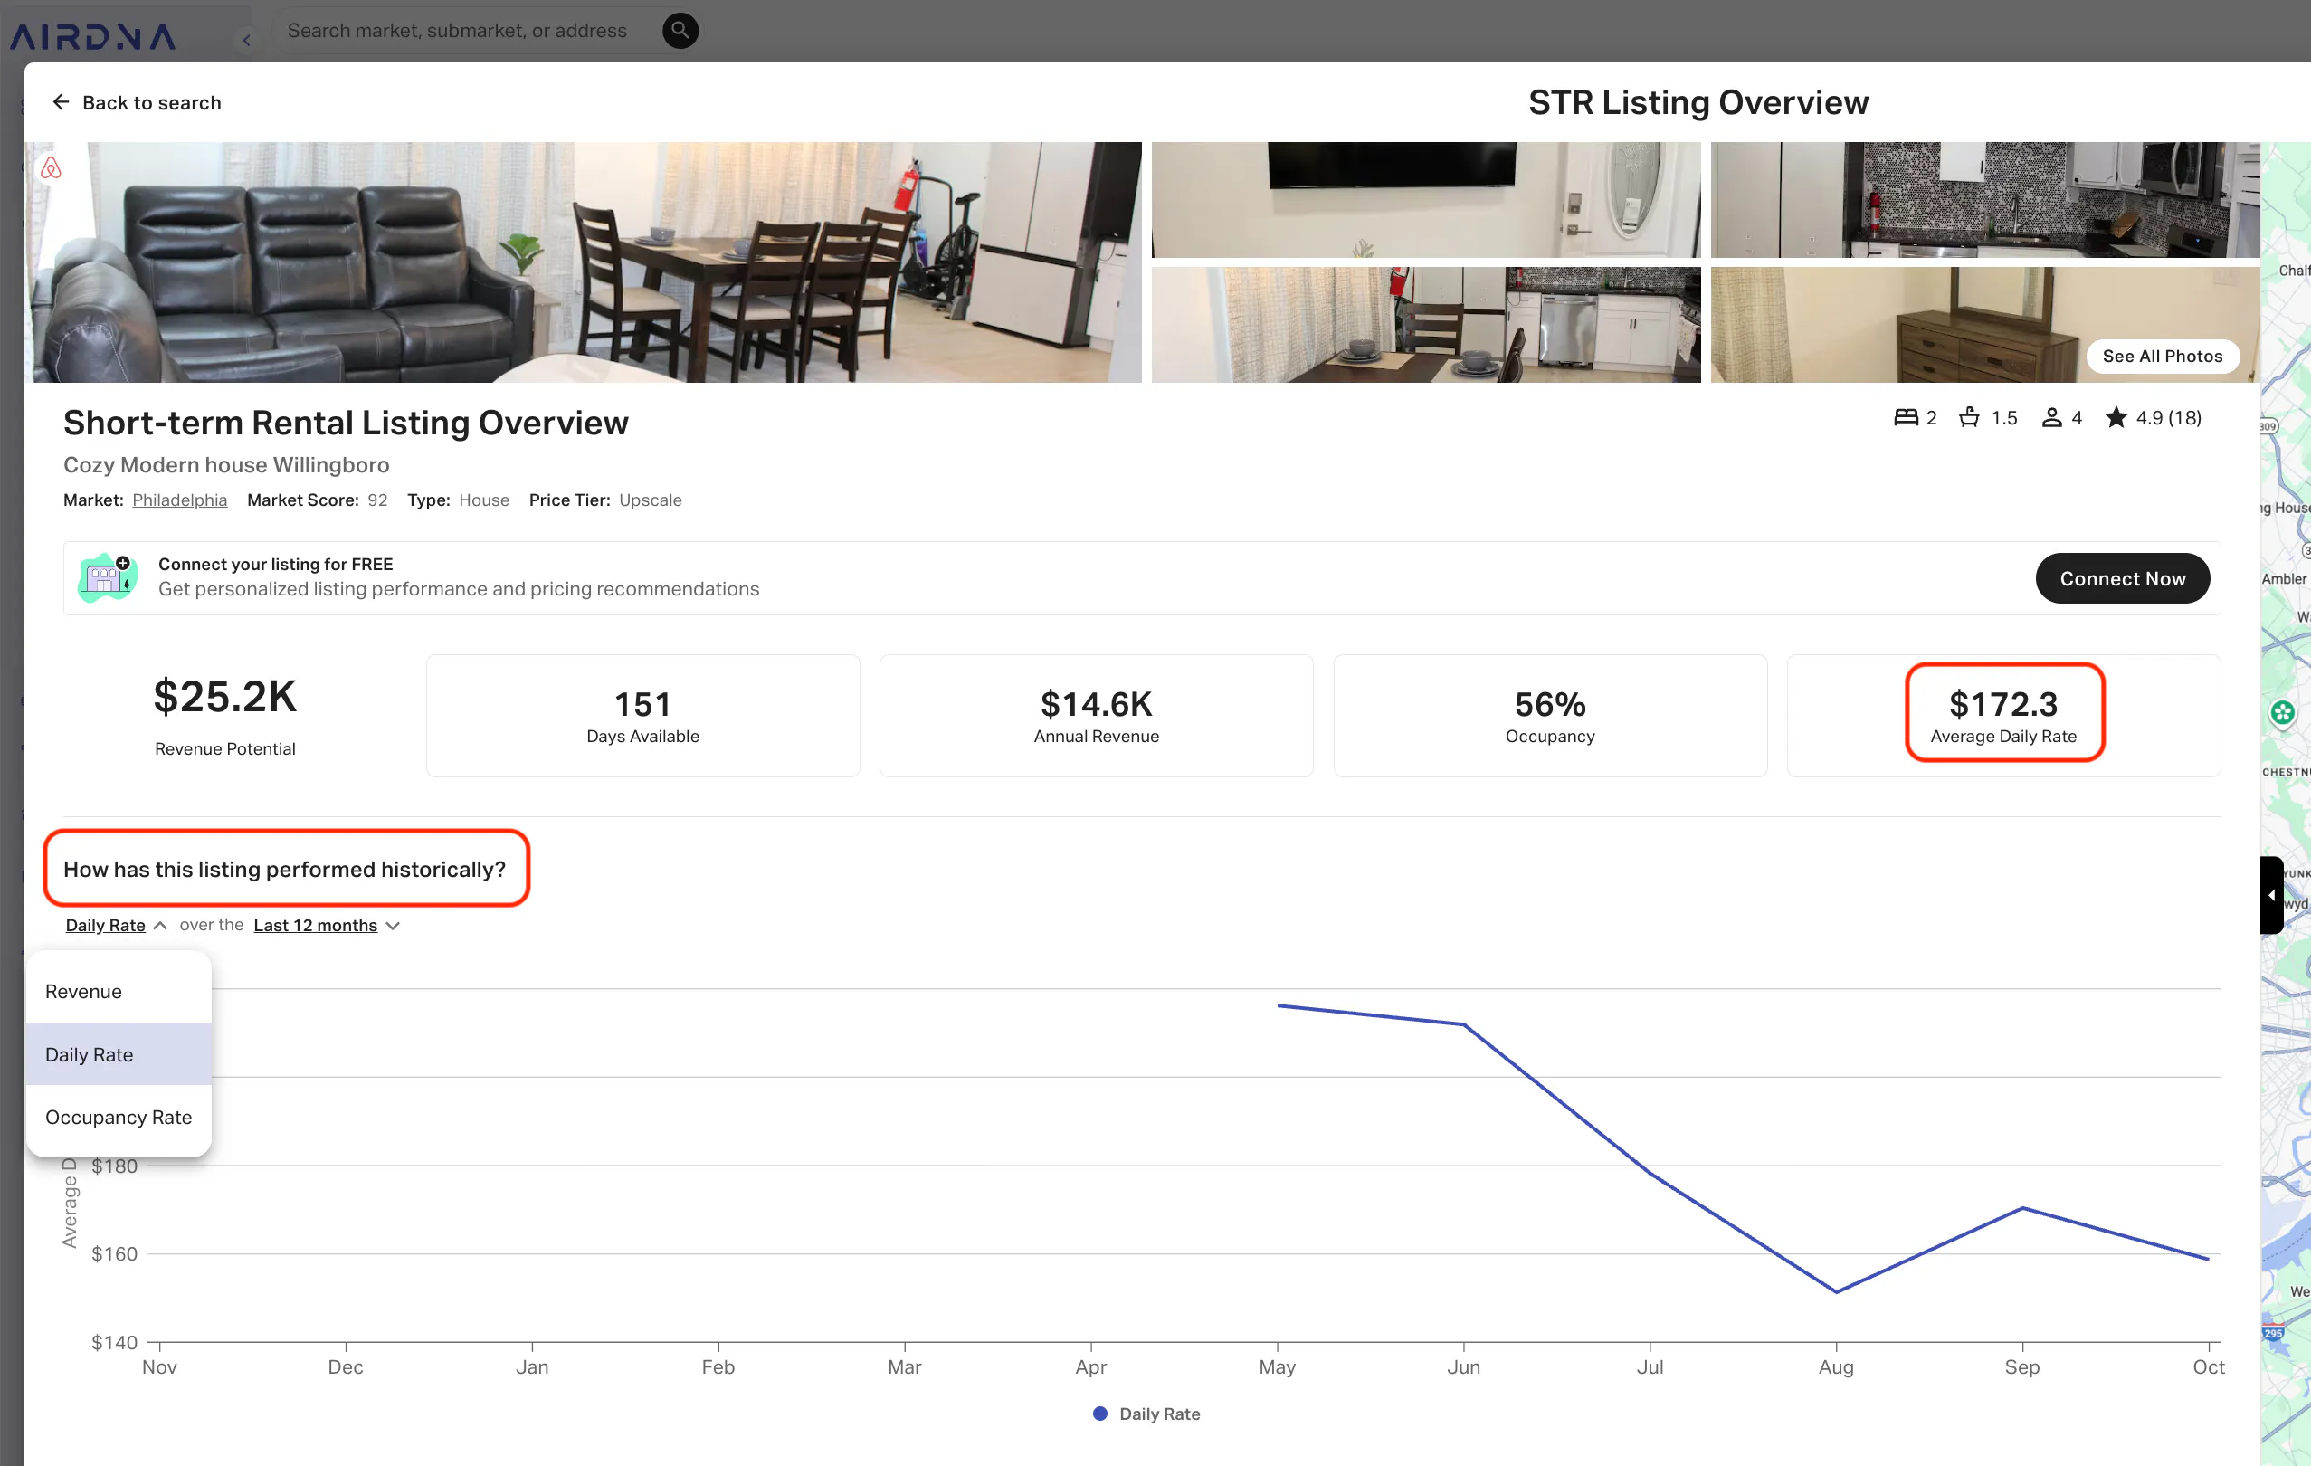
Task: Open the Last 12 months dropdown
Action: pyautogui.click(x=327, y=926)
